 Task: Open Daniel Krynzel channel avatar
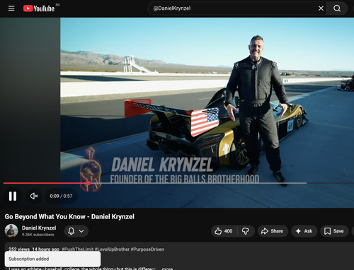coord(11,230)
